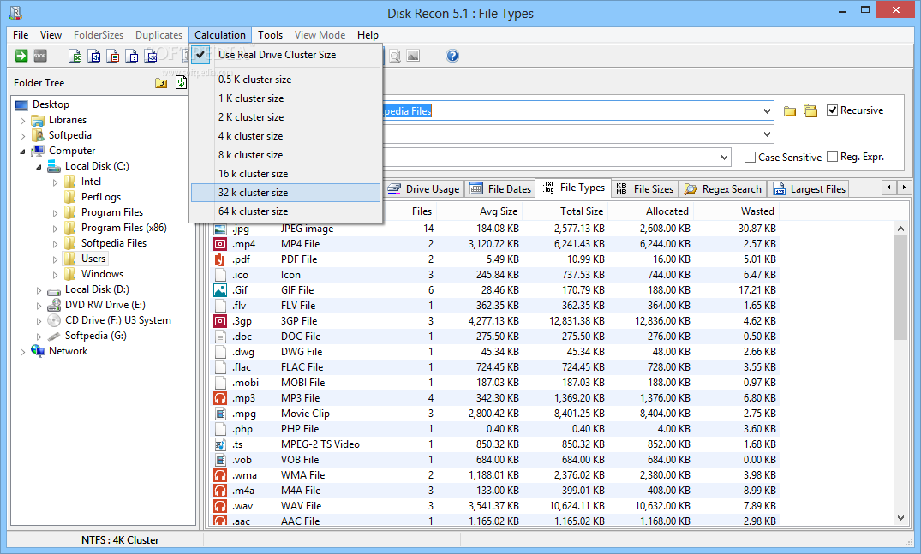Click the tab strip right scroll arrow

coord(904,188)
